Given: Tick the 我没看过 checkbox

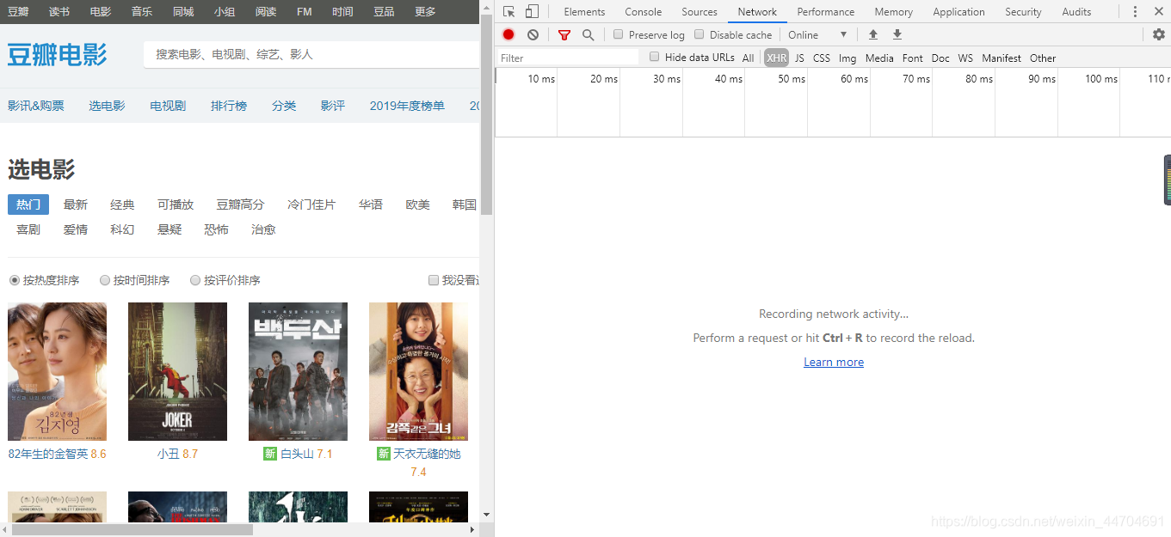Looking at the screenshot, I should [x=434, y=280].
